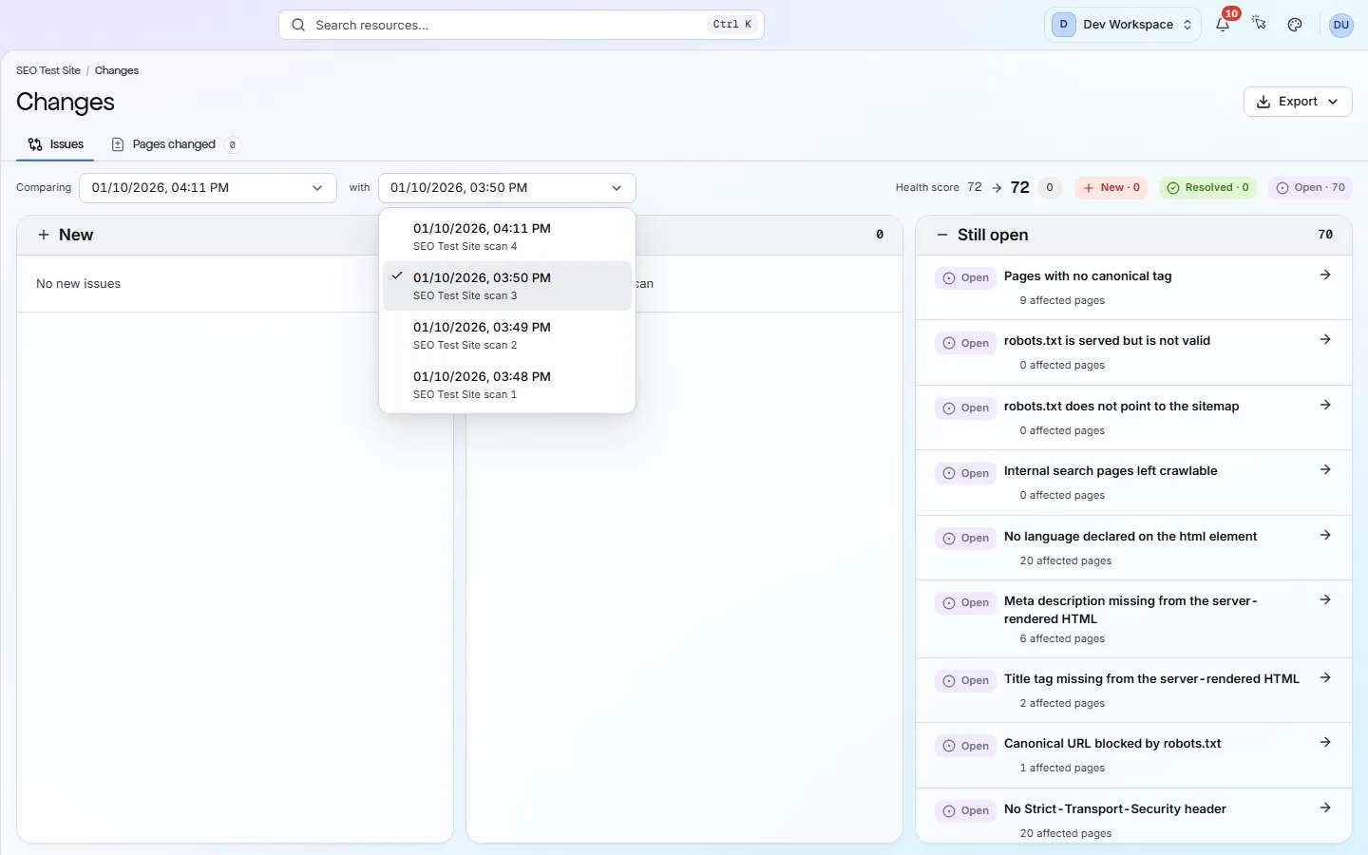Click the cursor sparkle icon in the header
The width and height of the screenshot is (1368, 855).
click(1259, 25)
